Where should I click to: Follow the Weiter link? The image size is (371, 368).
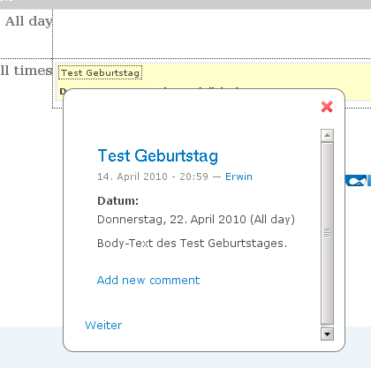[103, 325]
